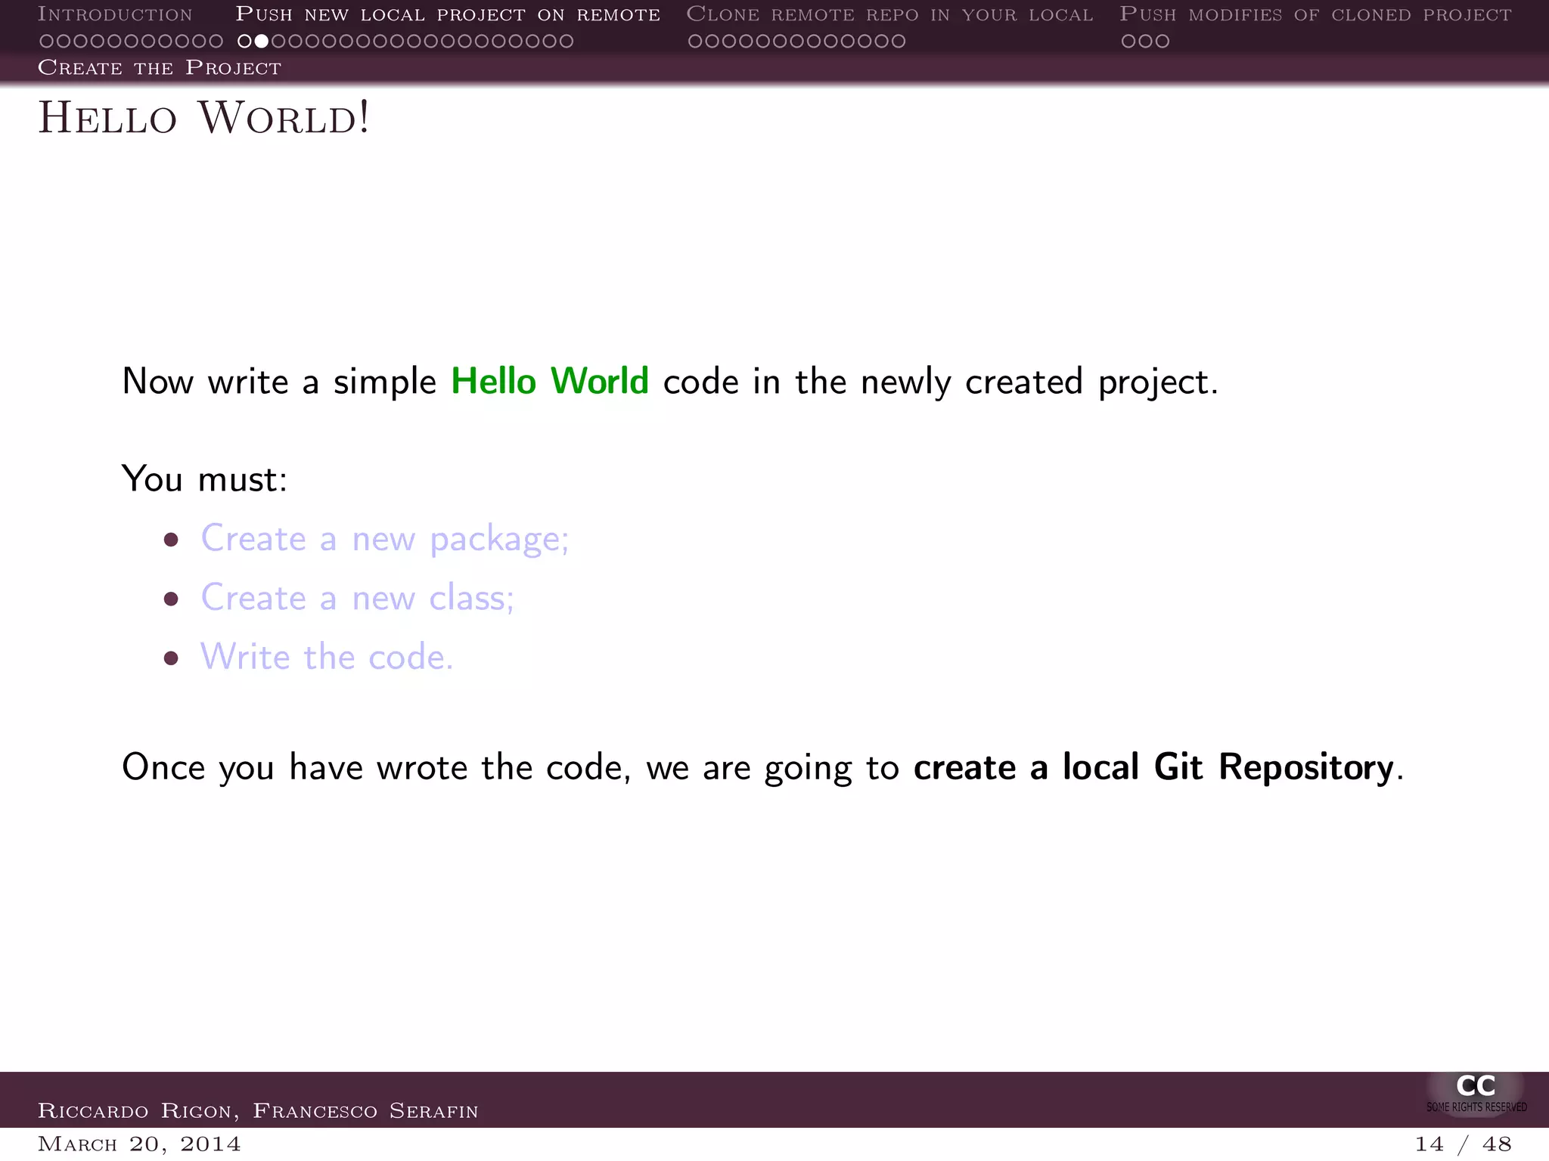Click bold create a local Git Repository text
Image resolution: width=1549 pixels, height=1161 pixels.
1153,768
